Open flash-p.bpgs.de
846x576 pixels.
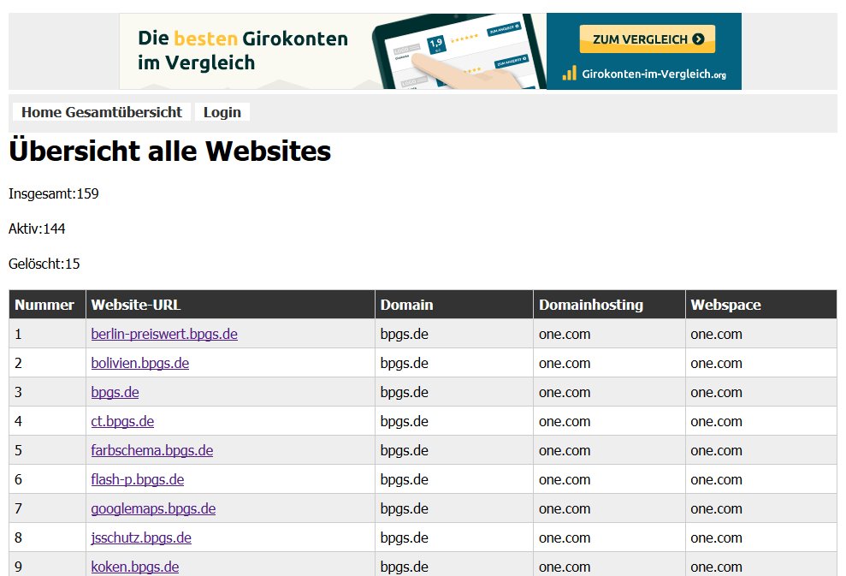137,479
